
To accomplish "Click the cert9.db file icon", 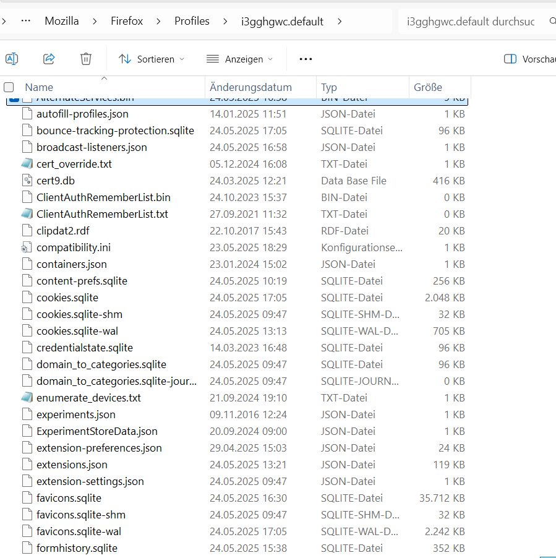I will click(27, 181).
